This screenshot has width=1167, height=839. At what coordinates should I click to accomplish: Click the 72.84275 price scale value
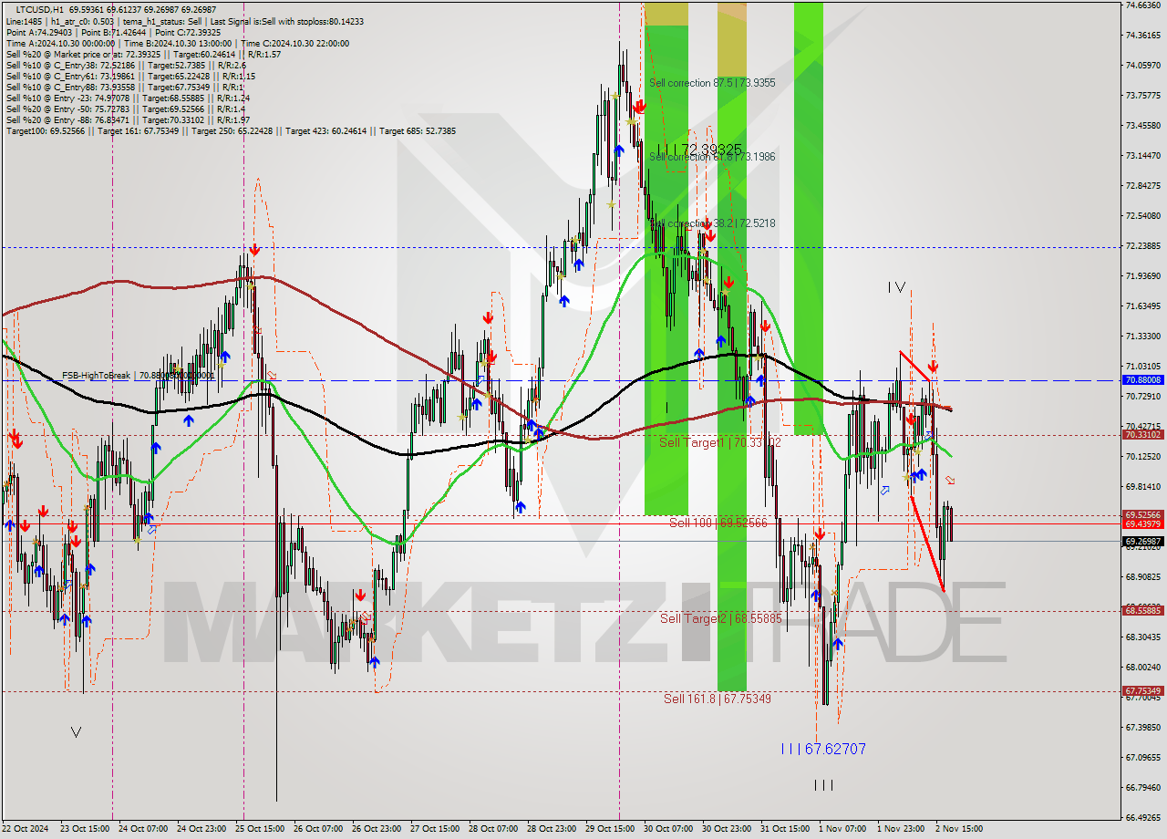click(x=1142, y=185)
